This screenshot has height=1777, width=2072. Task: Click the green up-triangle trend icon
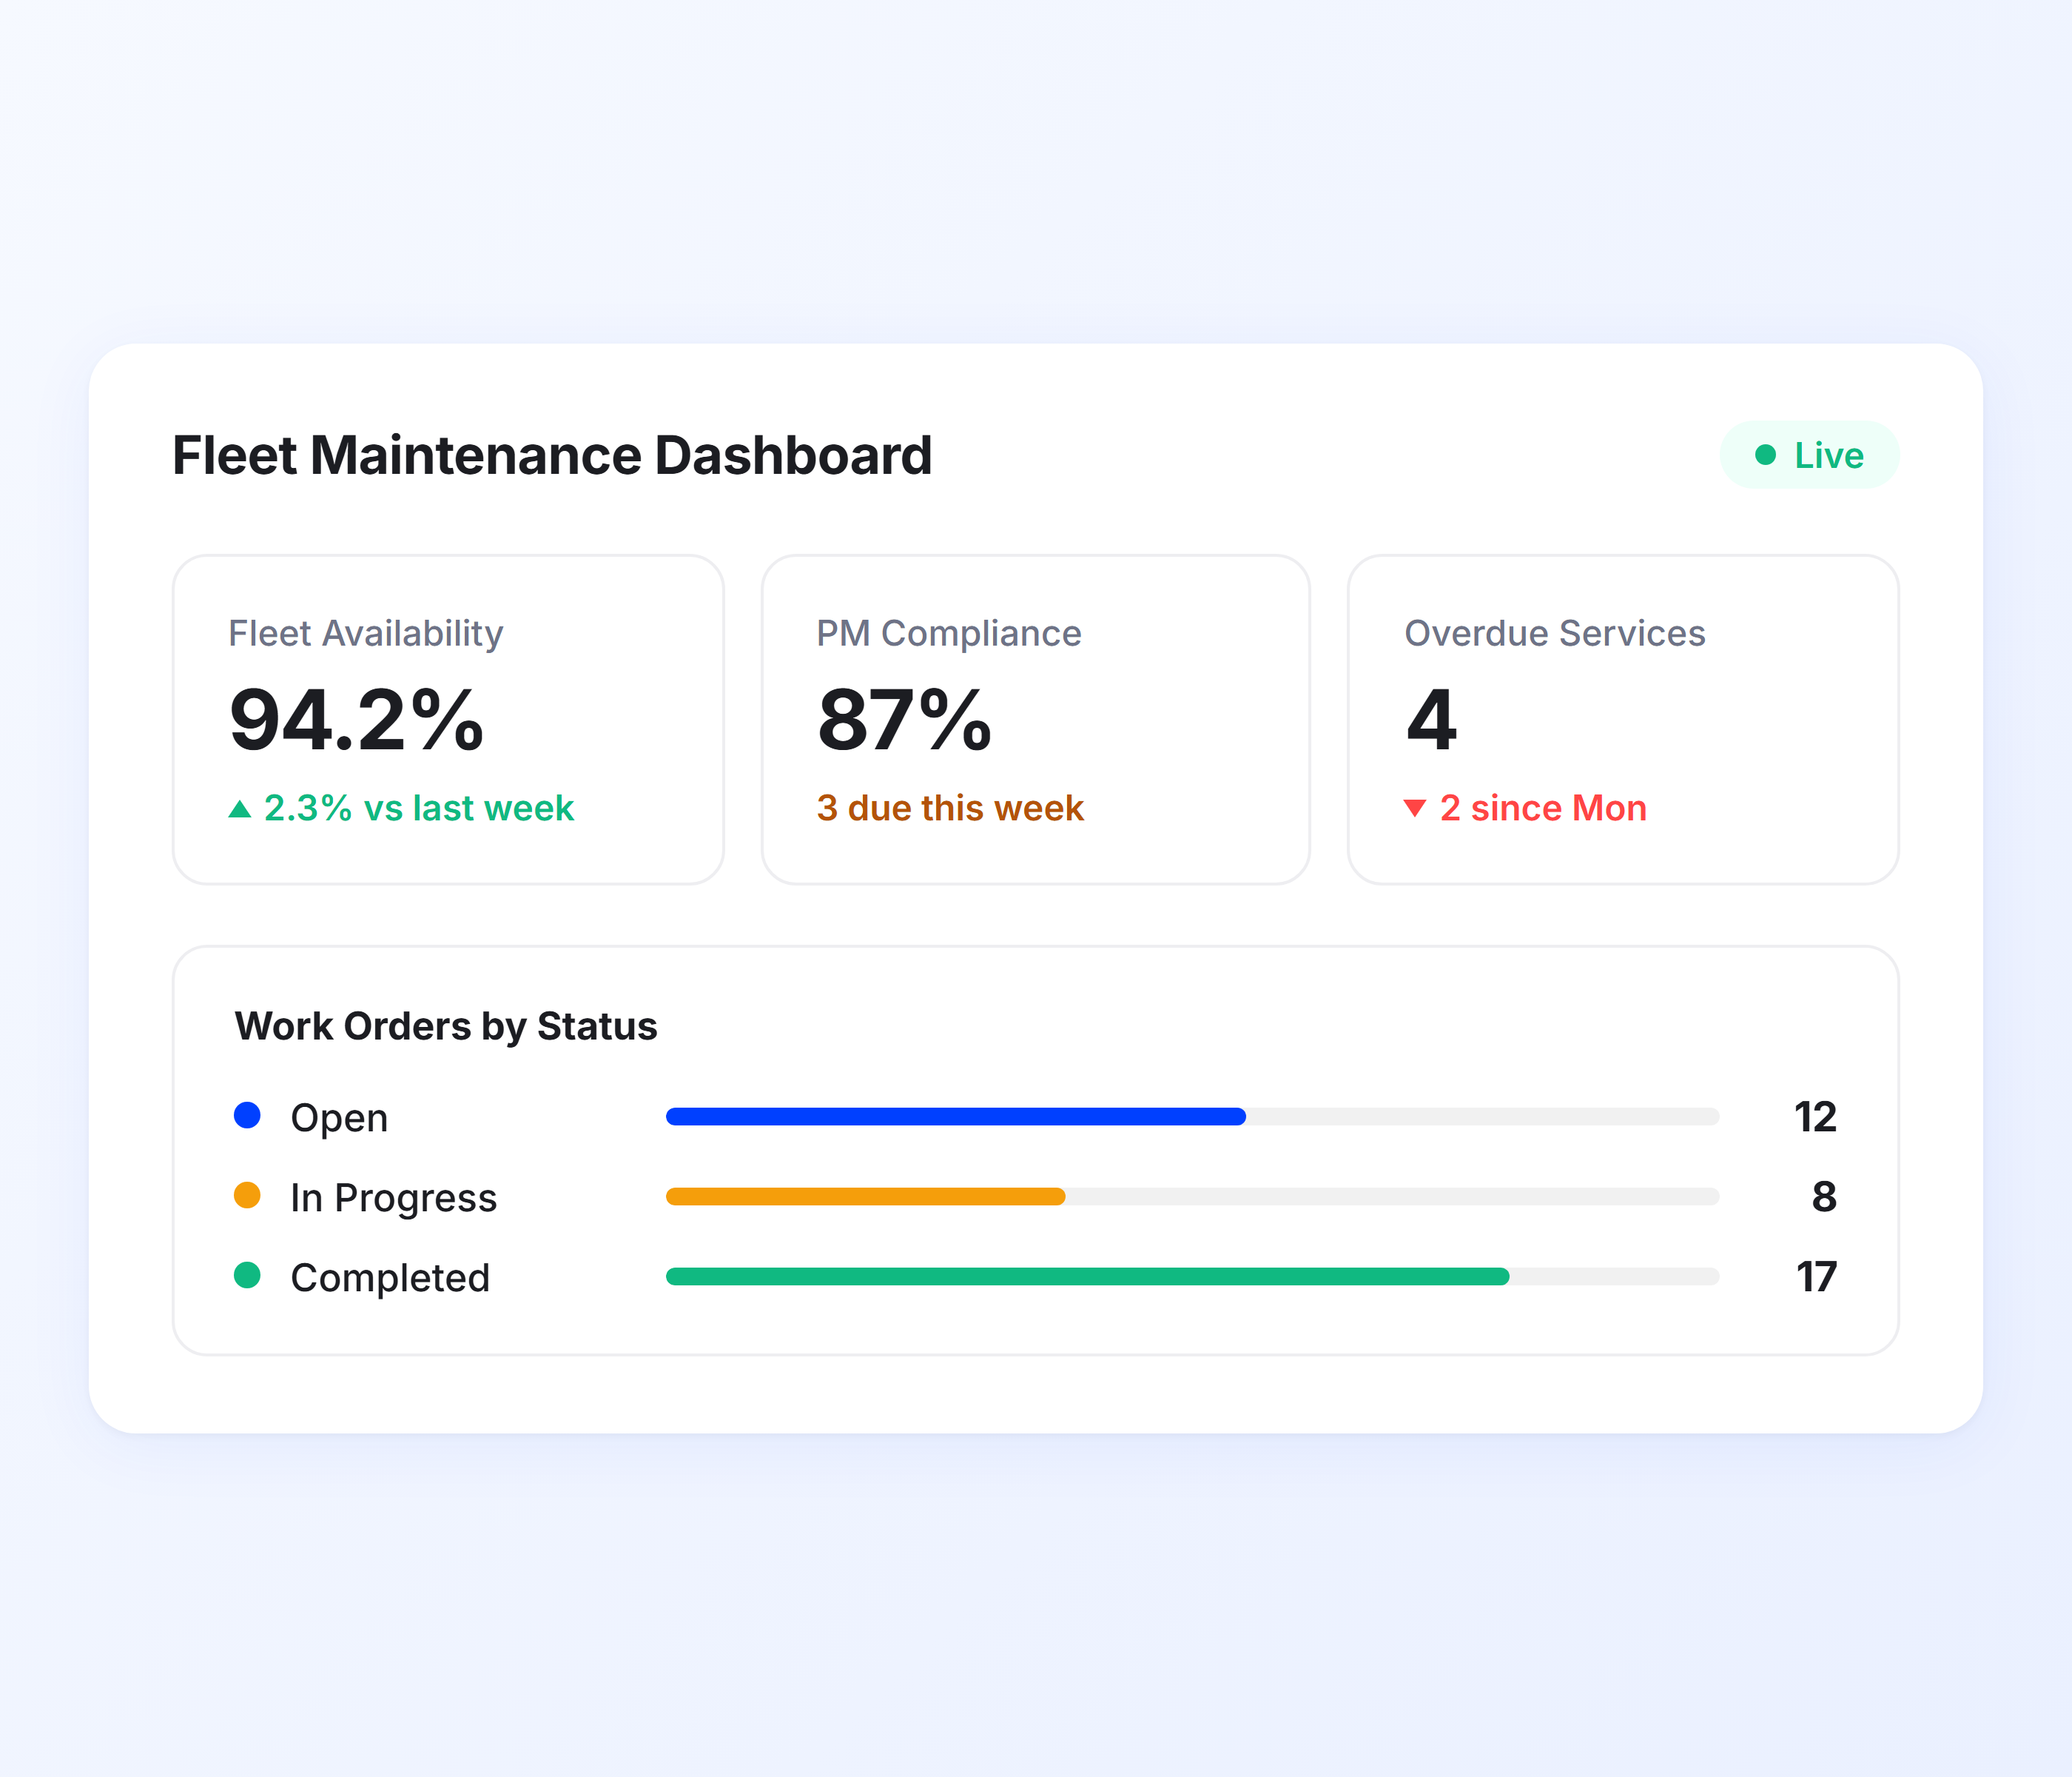239,809
